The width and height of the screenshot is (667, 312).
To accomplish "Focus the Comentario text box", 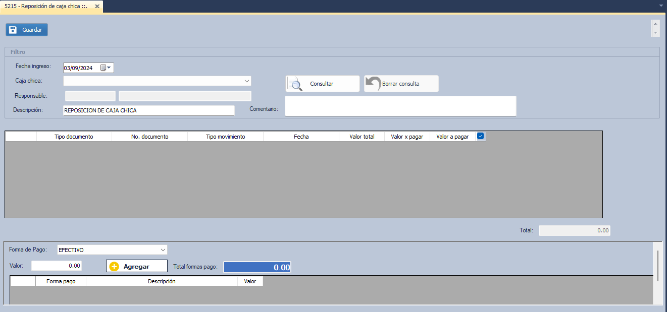I will click(400, 106).
